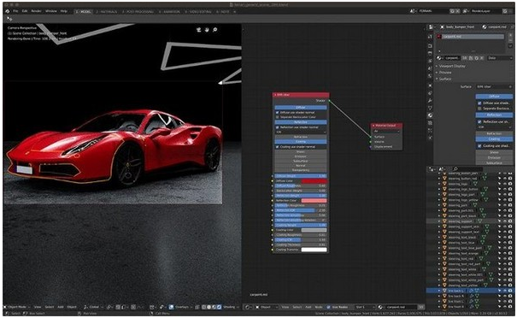Enable Separate Backscatter Color checkbox in node
The width and height of the screenshot is (517, 318).
tap(277, 117)
